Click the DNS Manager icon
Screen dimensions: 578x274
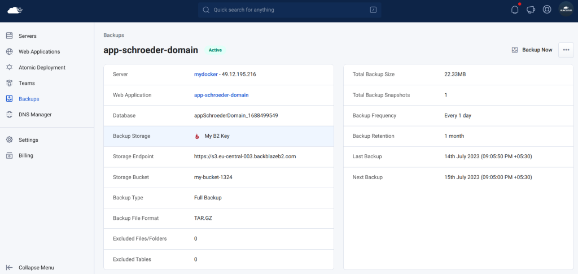(10, 114)
